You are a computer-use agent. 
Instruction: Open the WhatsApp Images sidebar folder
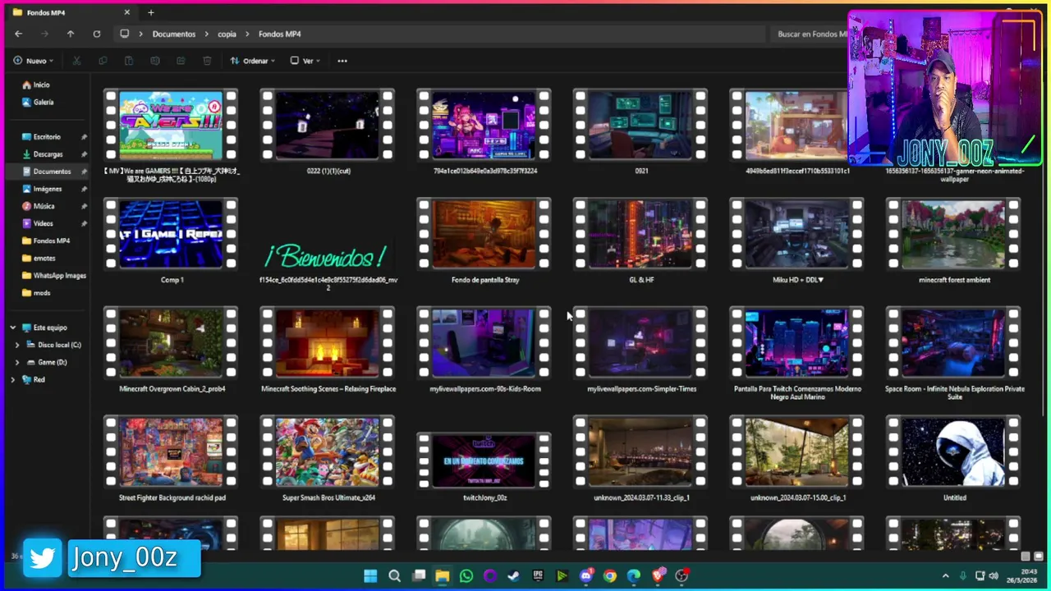59,276
